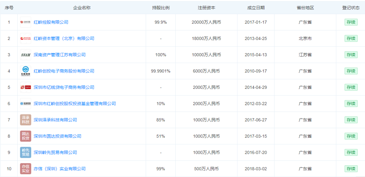Select the date 2016-07-20
Viewport: 365px width, 177px height.
(x=256, y=152)
